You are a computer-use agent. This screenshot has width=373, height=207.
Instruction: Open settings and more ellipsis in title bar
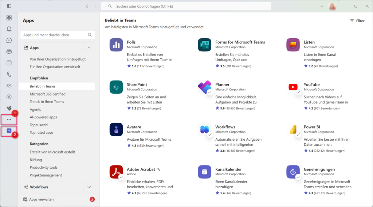pos(321,6)
